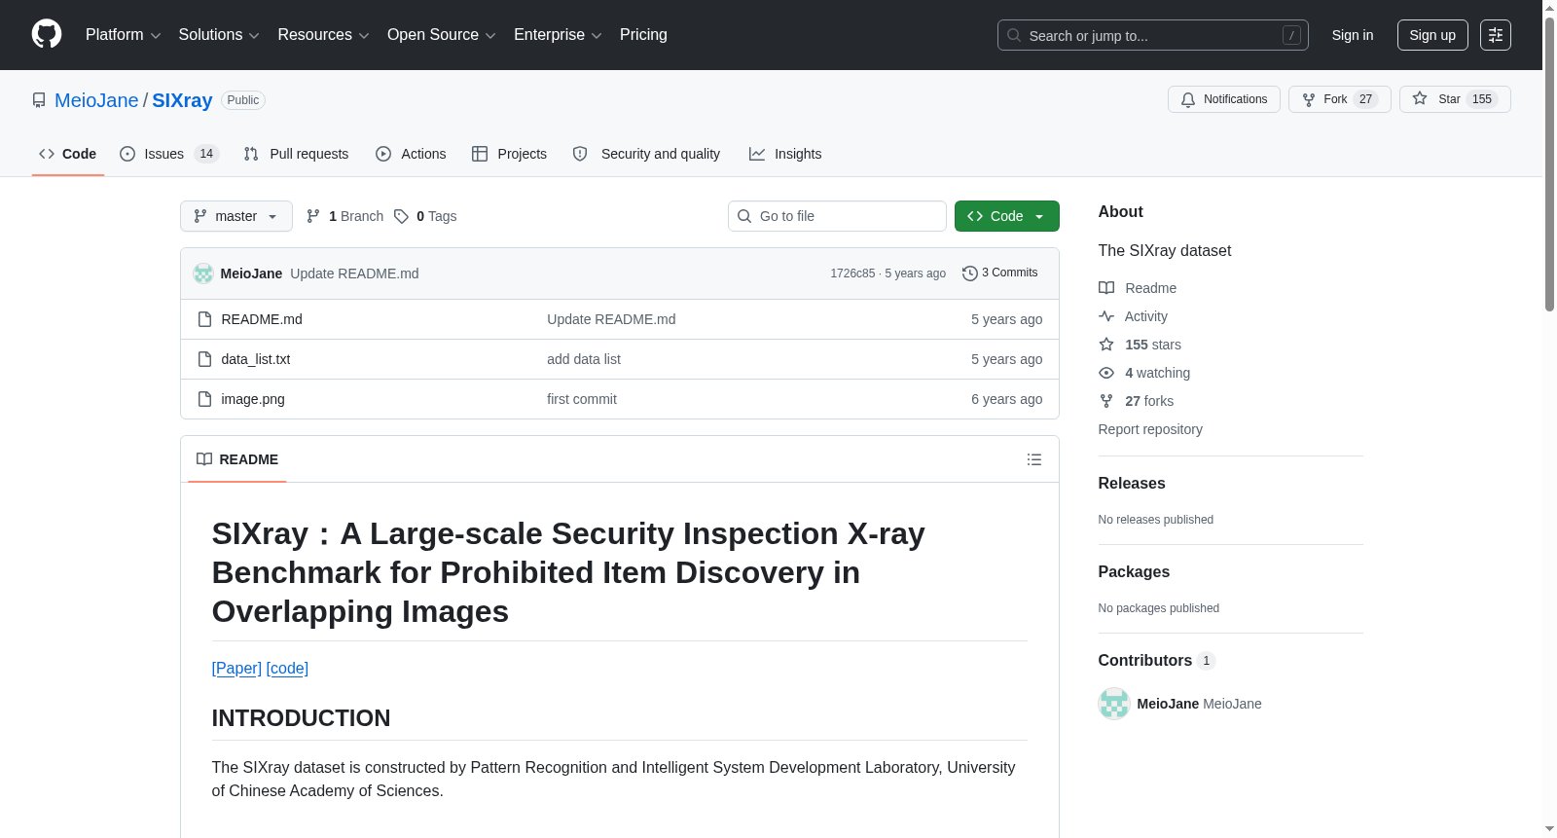Screen dimensions: 1557x838
Task: Open the SIXray repository name link
Action: (x=182, y=100)
